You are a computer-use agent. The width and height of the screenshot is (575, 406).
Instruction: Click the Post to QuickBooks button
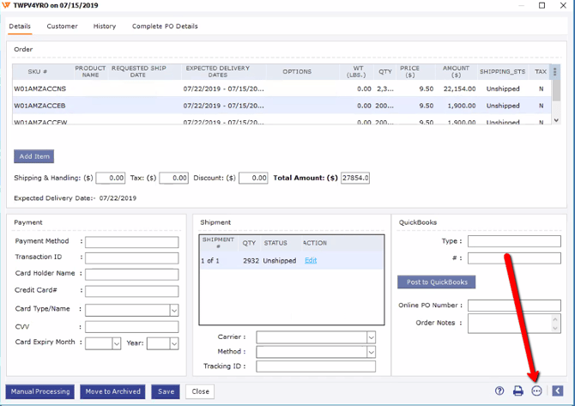pos(436,282)
